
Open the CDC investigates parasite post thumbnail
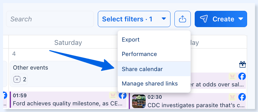[139, 101]
